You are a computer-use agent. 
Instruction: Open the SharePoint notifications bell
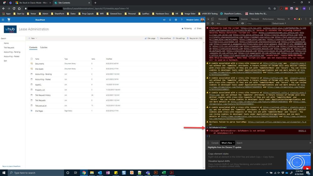170,20
